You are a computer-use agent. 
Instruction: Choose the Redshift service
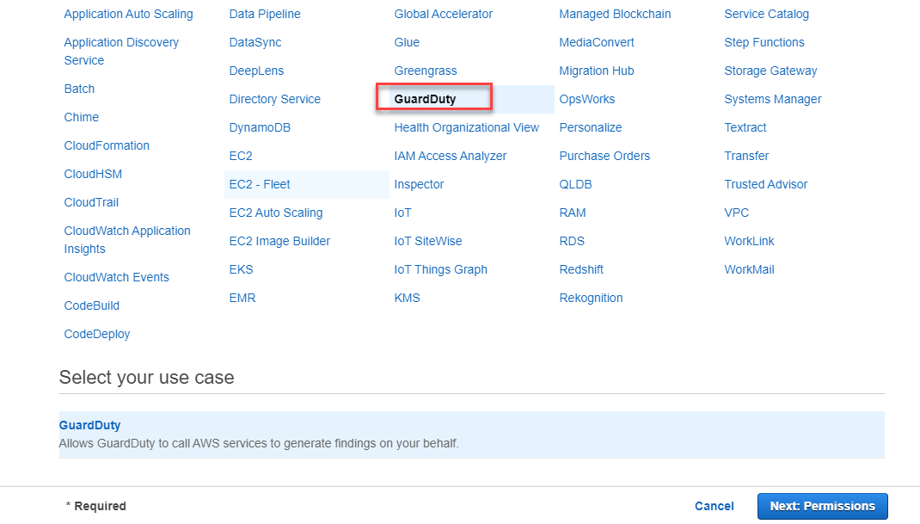[581, 269]
